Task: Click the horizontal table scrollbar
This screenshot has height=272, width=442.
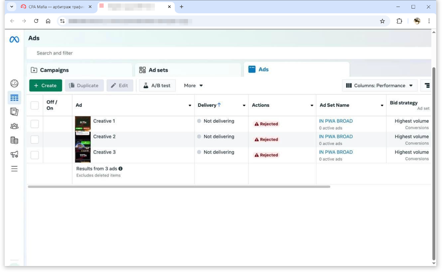Action: click(179, 187)
